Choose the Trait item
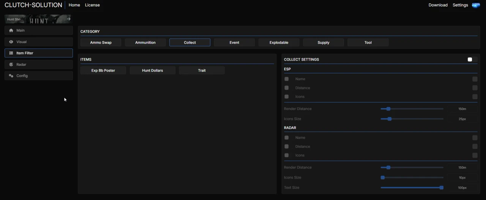Screen dimensions: 486x200 [202, 70]
